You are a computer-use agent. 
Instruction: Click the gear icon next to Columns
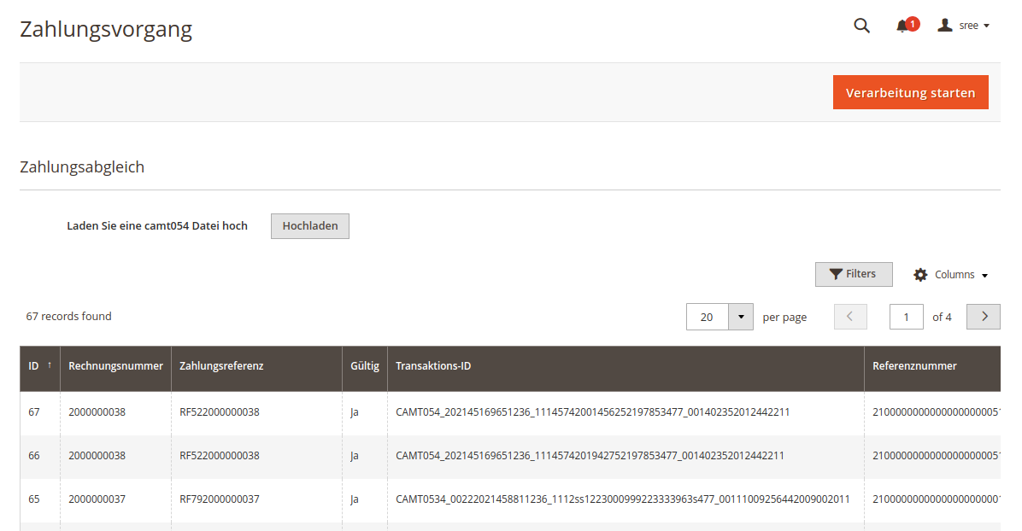coord(920,274)
